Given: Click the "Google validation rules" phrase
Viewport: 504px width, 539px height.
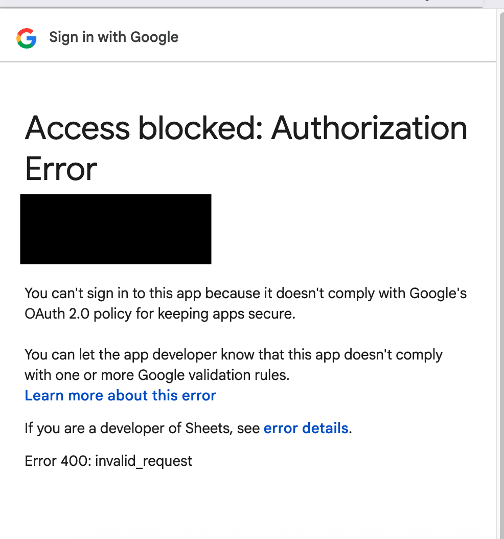Looking at the screenshot, I should [214, 375].
